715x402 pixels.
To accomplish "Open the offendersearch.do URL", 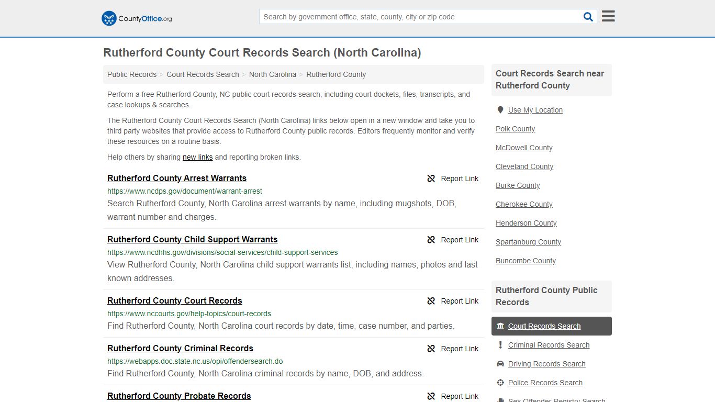I will [195, 361].
